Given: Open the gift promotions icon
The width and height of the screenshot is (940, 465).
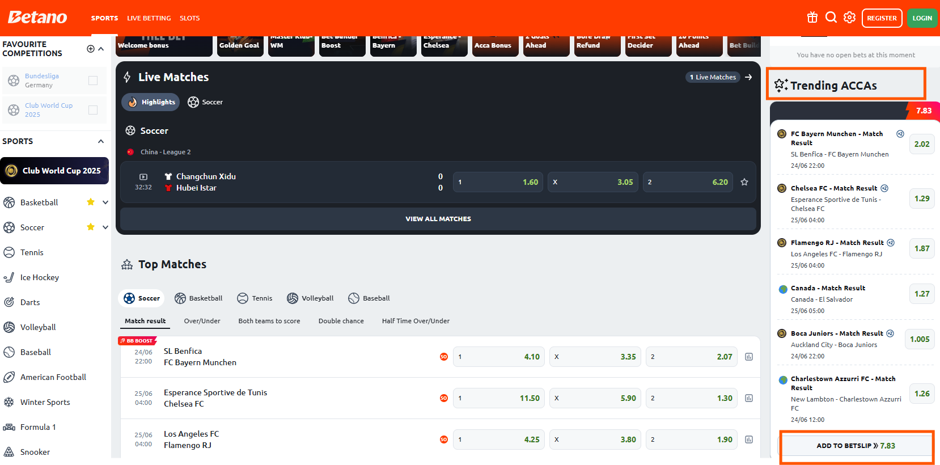Looking at the screenshot, I should coord(812,18).
